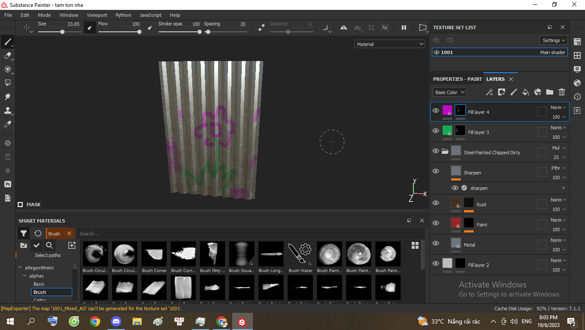
Task: Open the texture set Settings dropdown
Action: 554,40
